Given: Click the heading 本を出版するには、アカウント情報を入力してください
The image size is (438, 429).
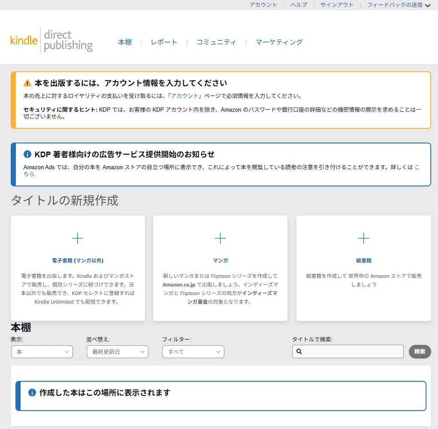Looking at the screenshot, I should click(131, 83).
